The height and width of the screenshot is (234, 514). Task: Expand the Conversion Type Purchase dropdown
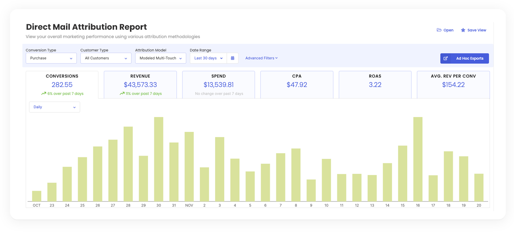pyautogui.click(x=51, y=58)
